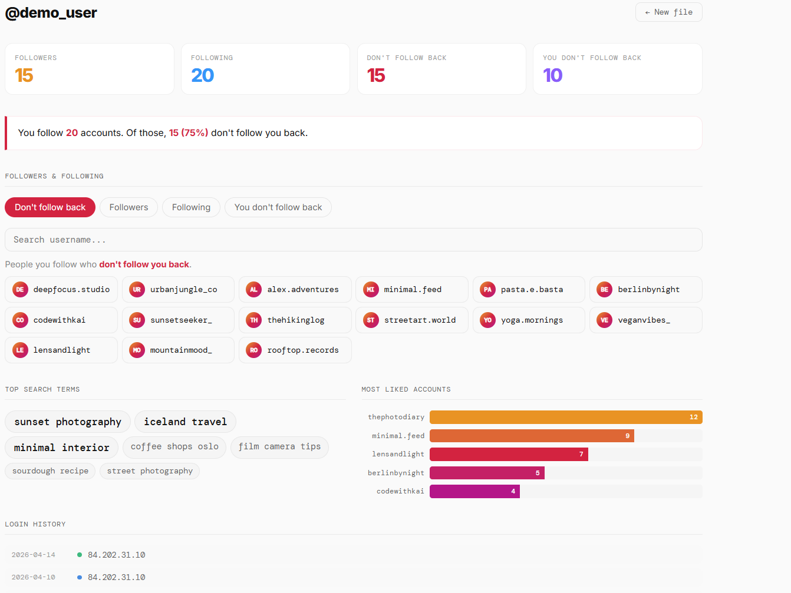The width and height of the screenshot is (791, 593).
Task: Click codewithkai purple bar showing 4
Action: tap(474, 491)
